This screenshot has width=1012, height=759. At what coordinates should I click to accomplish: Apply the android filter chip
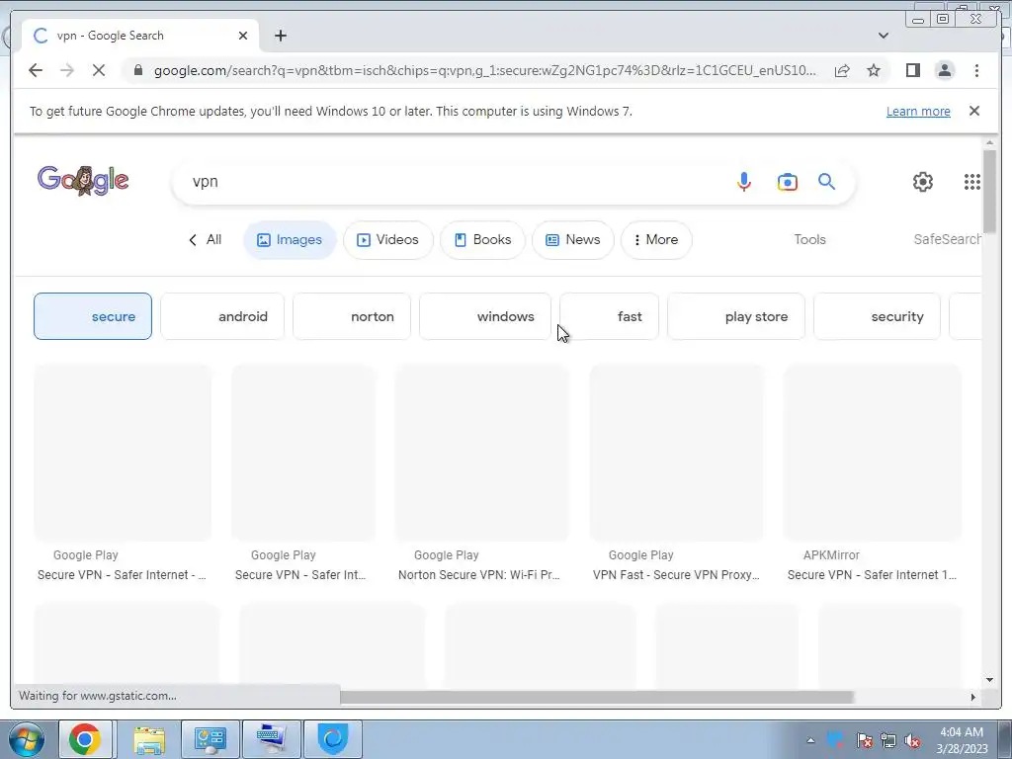tap(222, 316)
